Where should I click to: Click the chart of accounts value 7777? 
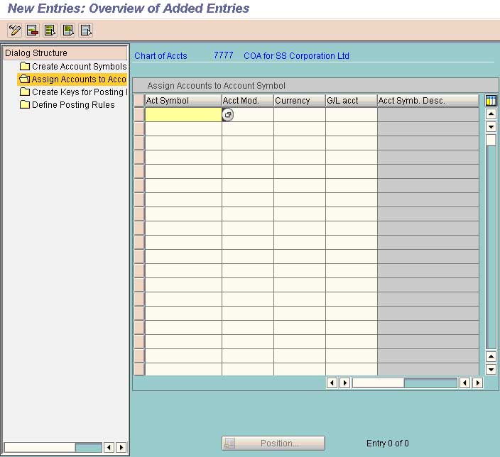coord(223,55)
